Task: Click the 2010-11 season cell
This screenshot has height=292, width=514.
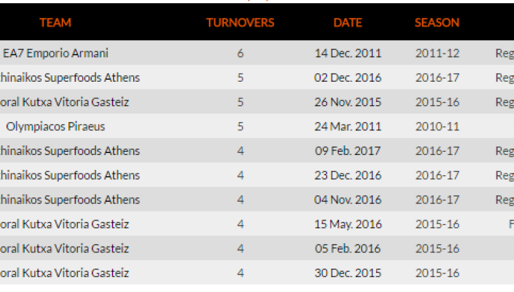Action: coord(437,127)
